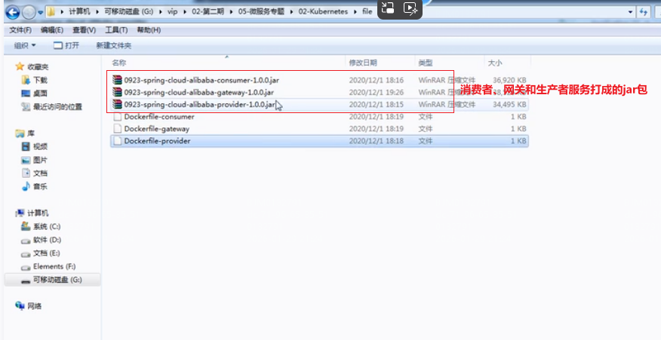Open the 工具(T) menu
This screenshot has height=340, width=661.
(x=116, y=30)
